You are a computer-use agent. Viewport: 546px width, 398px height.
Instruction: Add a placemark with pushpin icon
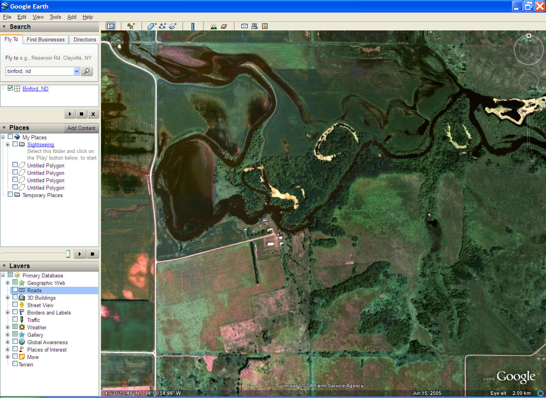(x=131, y=26)
